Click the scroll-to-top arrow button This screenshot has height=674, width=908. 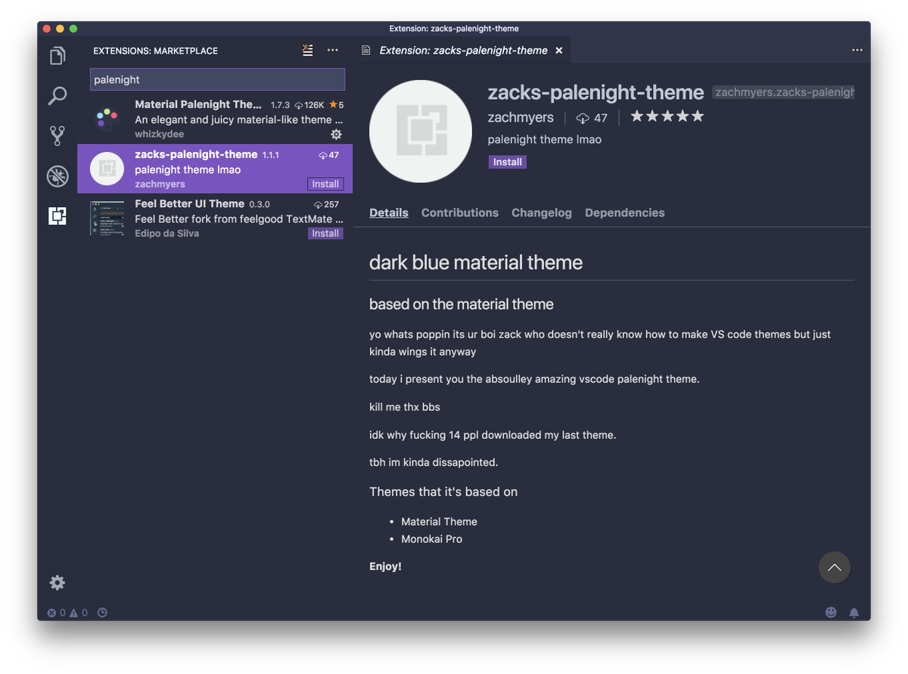pos(834,567)
